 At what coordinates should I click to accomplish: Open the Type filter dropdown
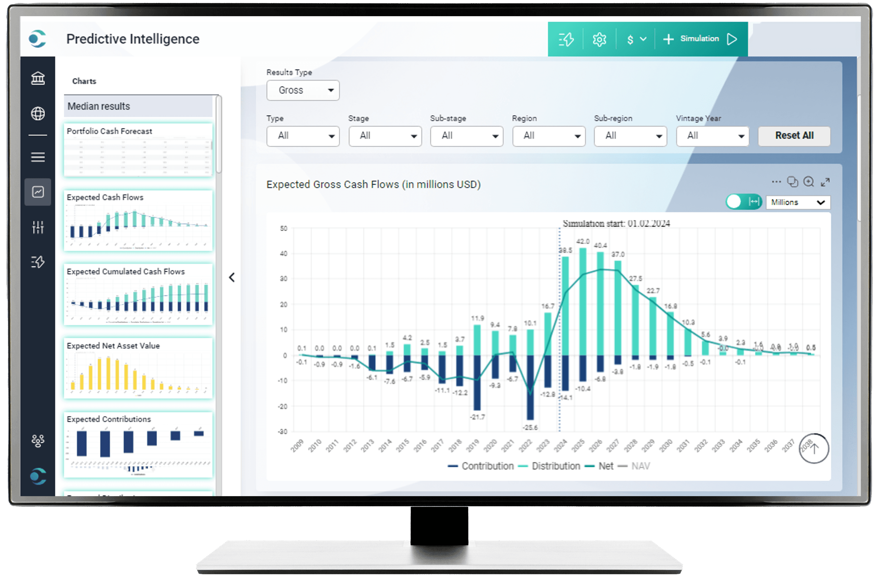303,136
